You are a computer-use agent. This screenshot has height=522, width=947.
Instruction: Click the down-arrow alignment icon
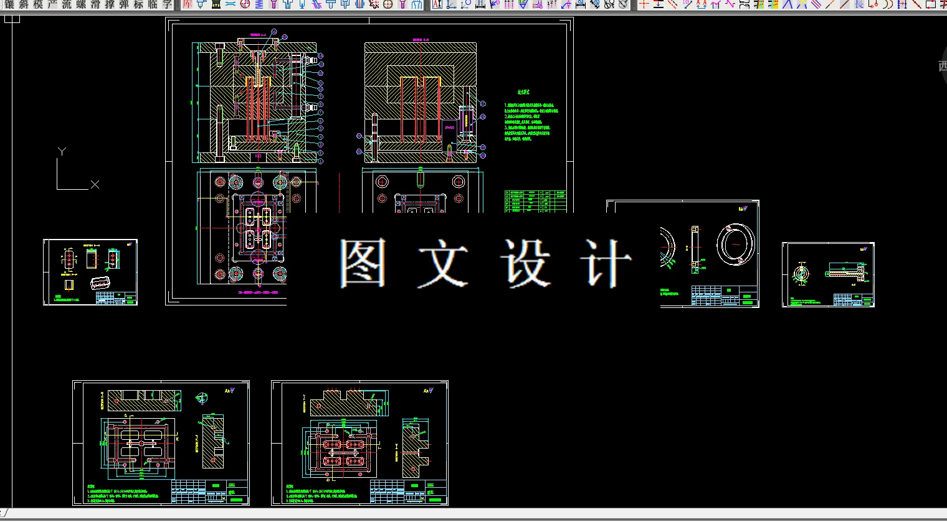coord(658,6)
